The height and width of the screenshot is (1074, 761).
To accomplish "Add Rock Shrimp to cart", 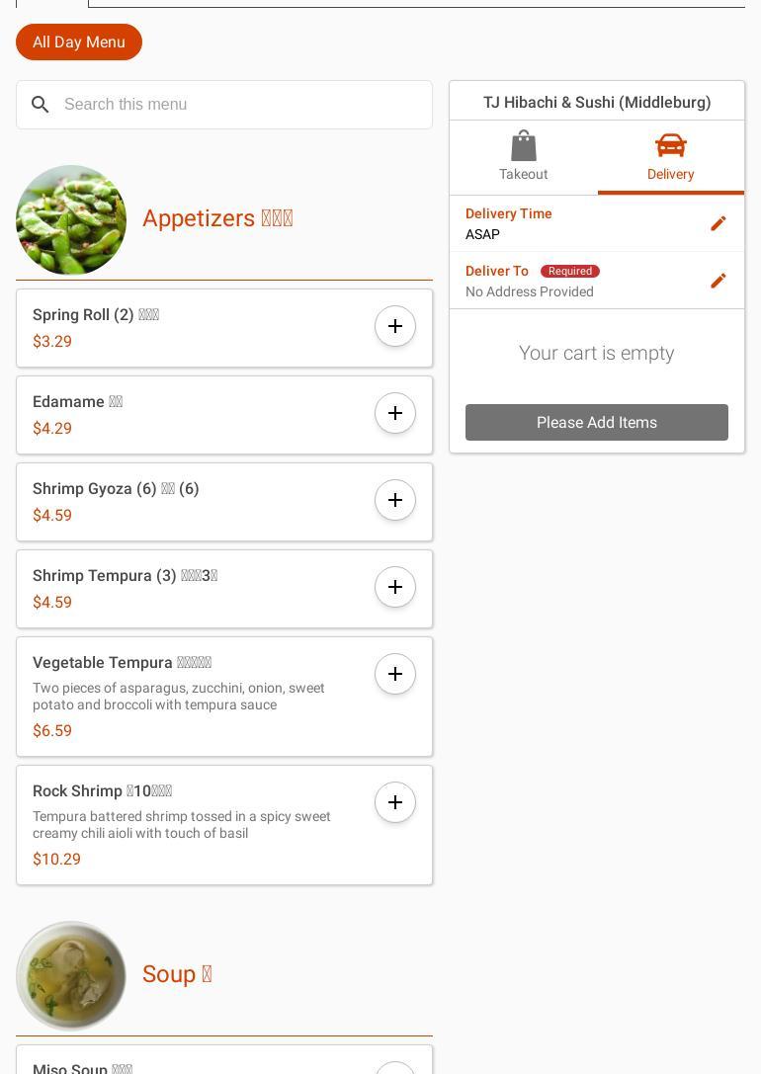I will click(395, 802).
